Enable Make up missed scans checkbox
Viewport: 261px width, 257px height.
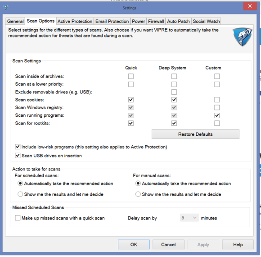pos(18,218)
